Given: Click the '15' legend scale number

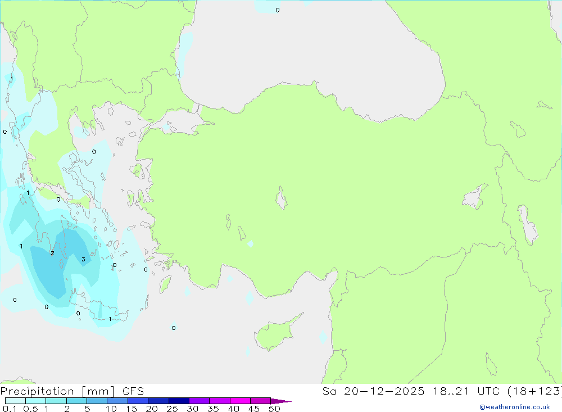Looking at the screenshot, I should (131, 409).
